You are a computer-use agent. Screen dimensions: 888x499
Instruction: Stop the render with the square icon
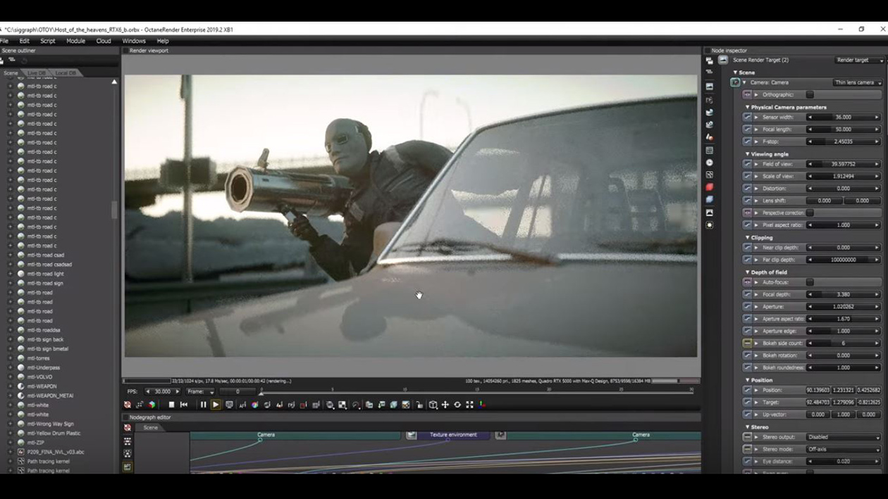pyautogui.click(x=171, y=405)
